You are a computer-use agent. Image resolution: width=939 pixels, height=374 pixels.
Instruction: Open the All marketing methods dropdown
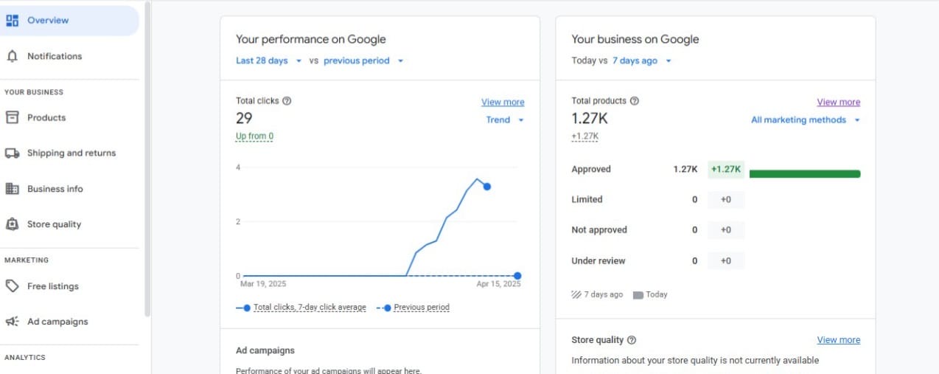pyautogui.click(x=806, y=120)
